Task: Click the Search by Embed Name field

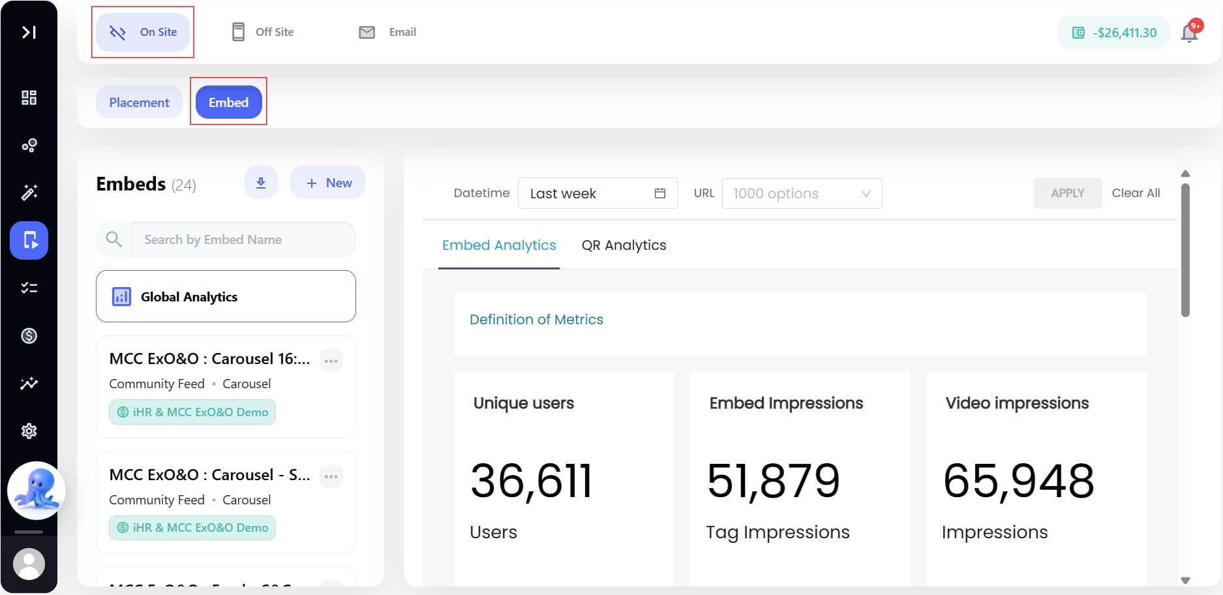Action: point(243,239)
